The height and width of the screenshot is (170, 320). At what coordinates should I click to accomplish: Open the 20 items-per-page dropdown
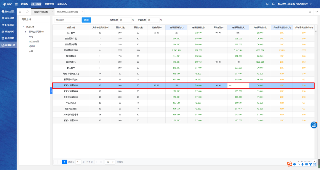(x=110, y=162)
